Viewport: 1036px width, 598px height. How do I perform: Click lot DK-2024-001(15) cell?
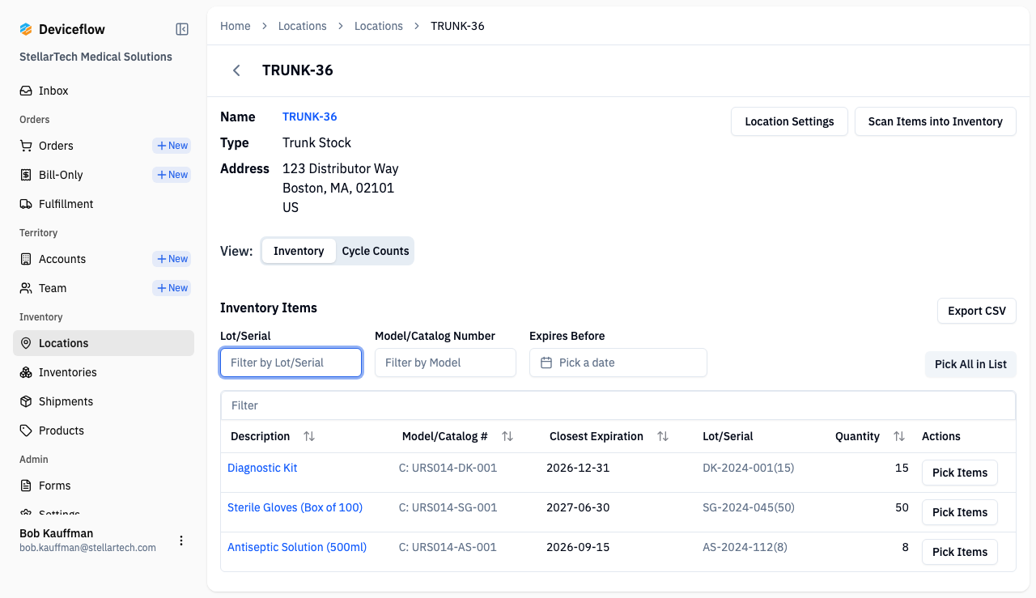(749, 468)
